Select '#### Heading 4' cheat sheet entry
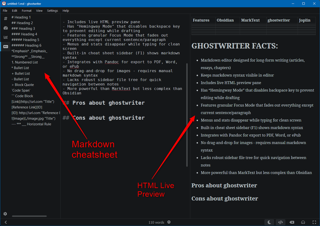 24,34
